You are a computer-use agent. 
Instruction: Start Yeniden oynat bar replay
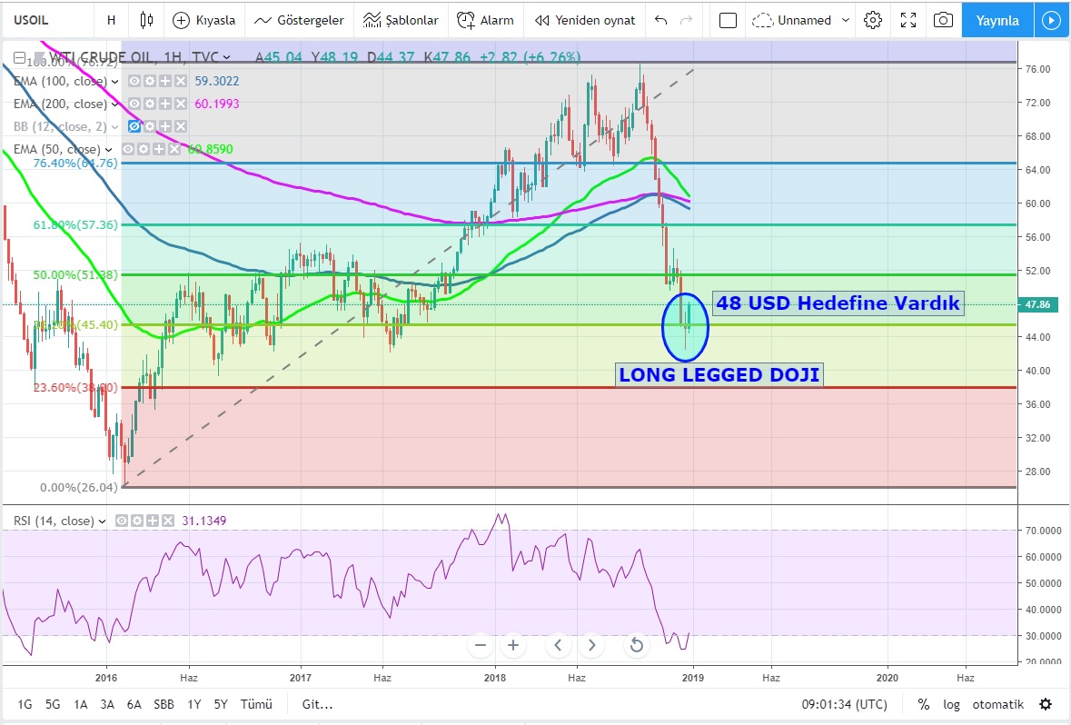coord(585,20)
